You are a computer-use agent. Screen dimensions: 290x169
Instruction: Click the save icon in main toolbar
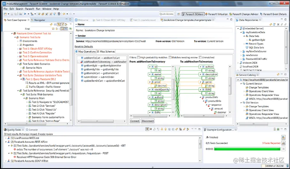[12, 14]
